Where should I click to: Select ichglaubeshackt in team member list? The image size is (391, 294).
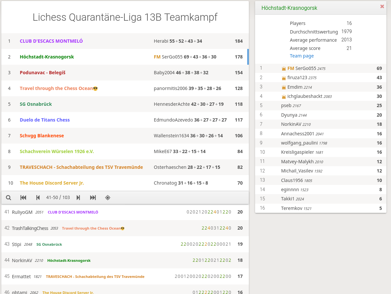(321, 96)
